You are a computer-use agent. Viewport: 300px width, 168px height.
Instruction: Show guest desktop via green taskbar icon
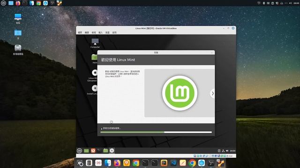coord(86,151)
